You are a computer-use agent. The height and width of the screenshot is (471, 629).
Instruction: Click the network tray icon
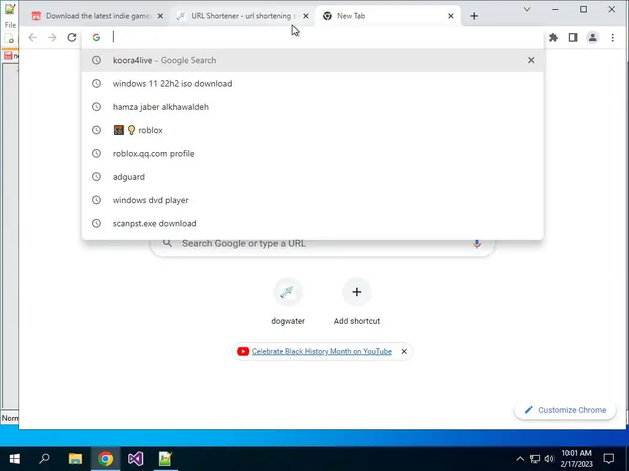[x=535, y=459]
